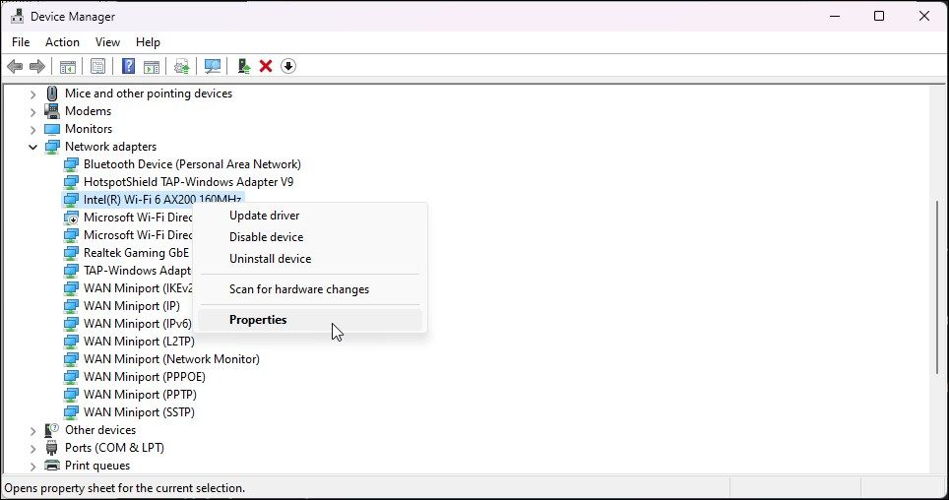
Task: Open Properties via the toolbar sheet icon
Action: [97, 66]
